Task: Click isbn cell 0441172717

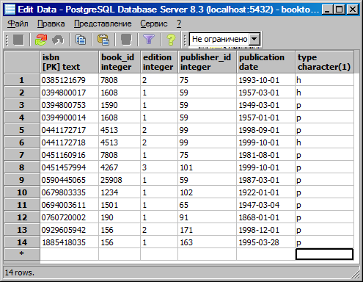Action: point(70,130)
